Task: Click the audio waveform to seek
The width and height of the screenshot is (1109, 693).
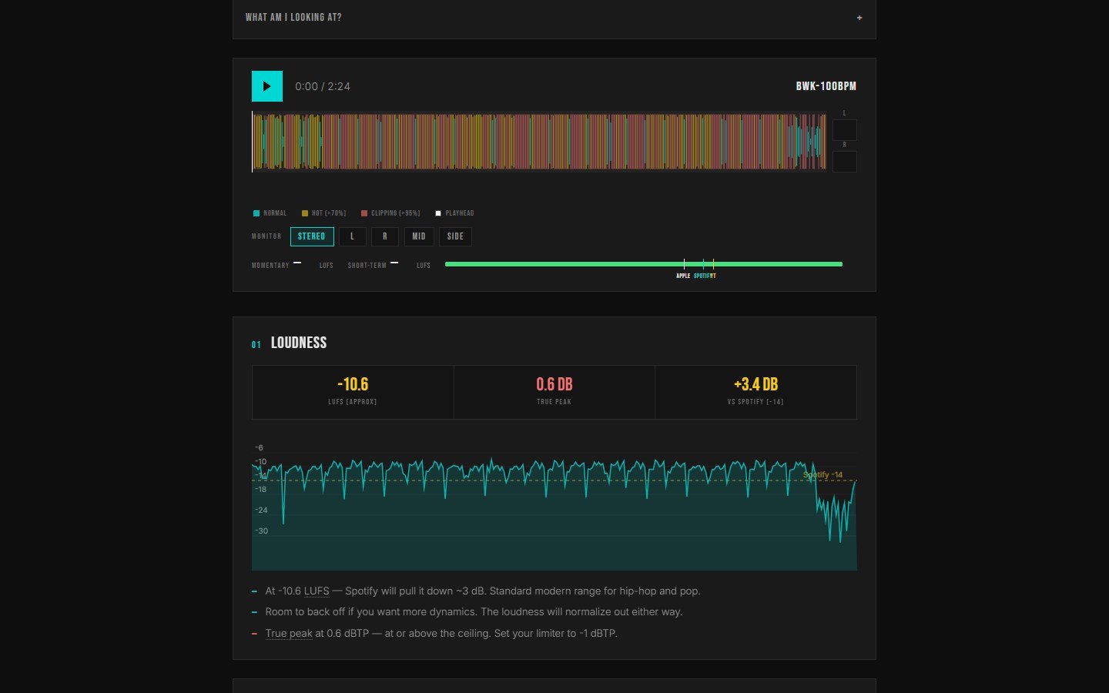Action: [539, 141]
